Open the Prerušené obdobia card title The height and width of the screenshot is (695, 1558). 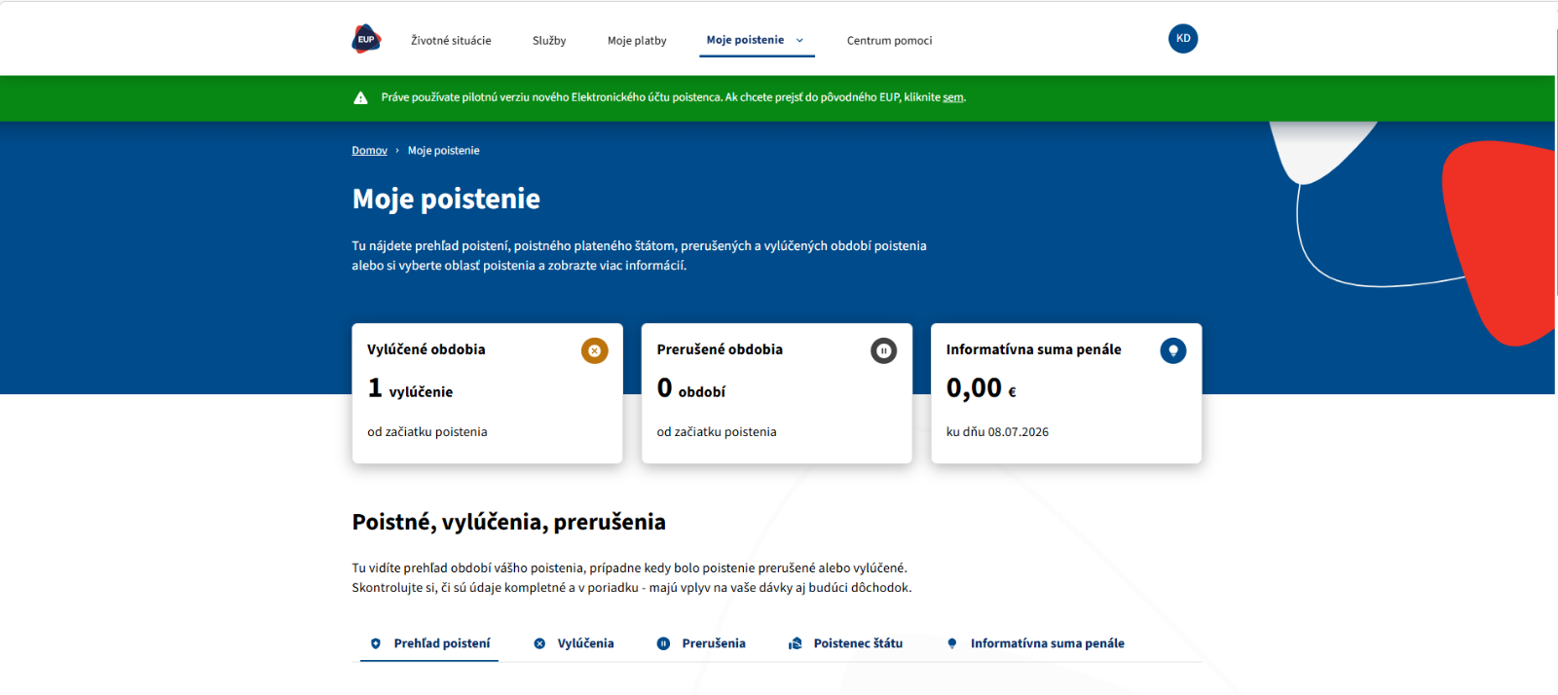tap(720, 349)
